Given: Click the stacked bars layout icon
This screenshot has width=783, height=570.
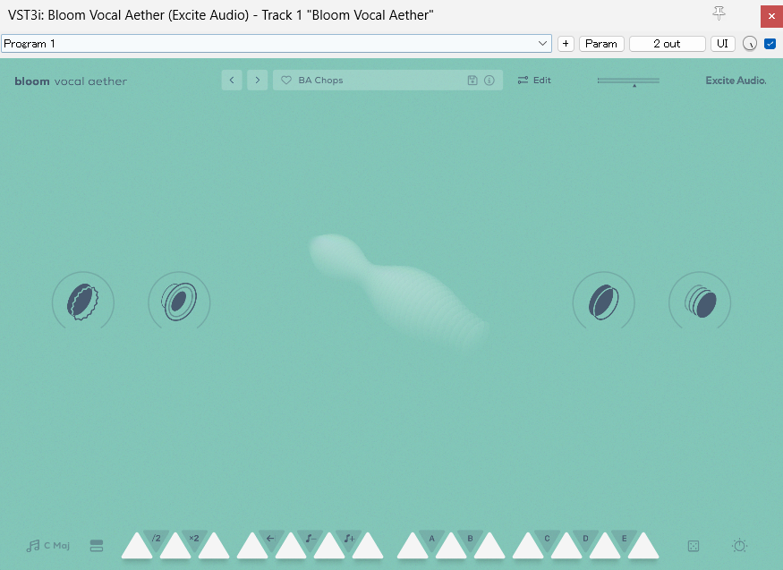Looking at the screenshot, I should 97,546.
